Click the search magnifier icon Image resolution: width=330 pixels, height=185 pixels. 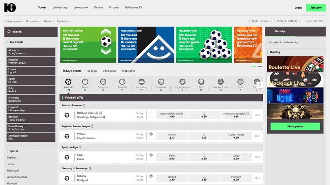(x=9, y=32)
